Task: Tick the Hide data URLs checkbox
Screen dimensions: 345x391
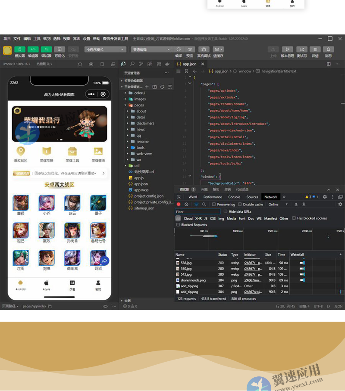Action: click(226, 211)
